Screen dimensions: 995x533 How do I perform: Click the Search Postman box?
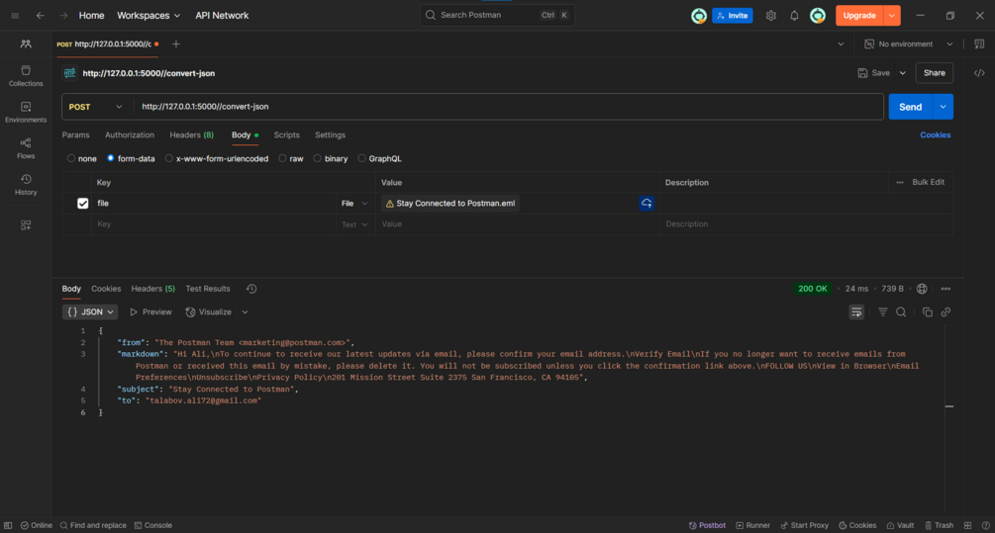click(x=497, y=15)
